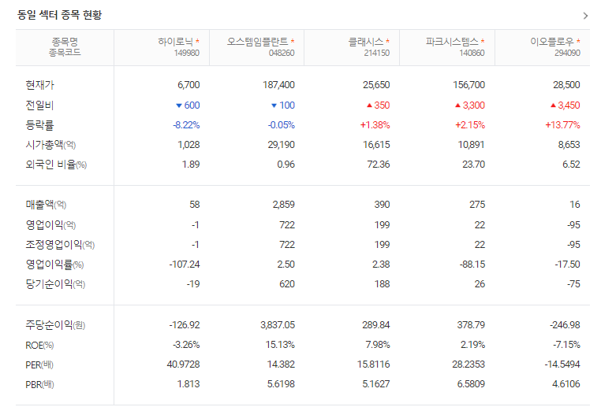Open the 하이로닉 stock link

176,41
